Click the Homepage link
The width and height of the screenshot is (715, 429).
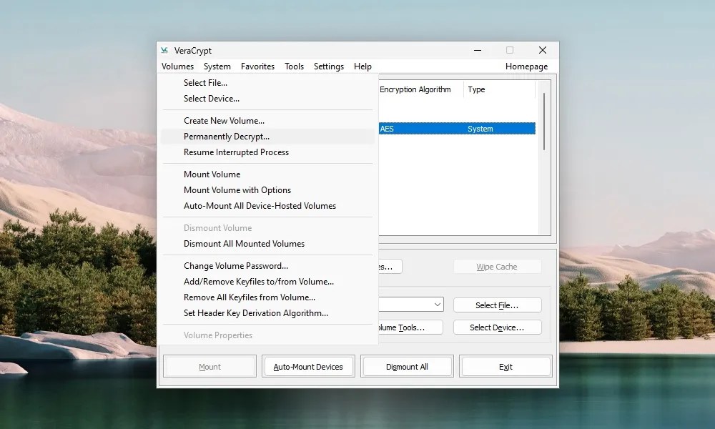pyautogui.click(x=526, y=66)
